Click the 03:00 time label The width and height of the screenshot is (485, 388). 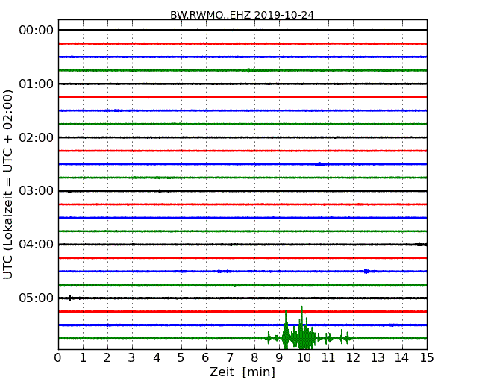(37, 190)
